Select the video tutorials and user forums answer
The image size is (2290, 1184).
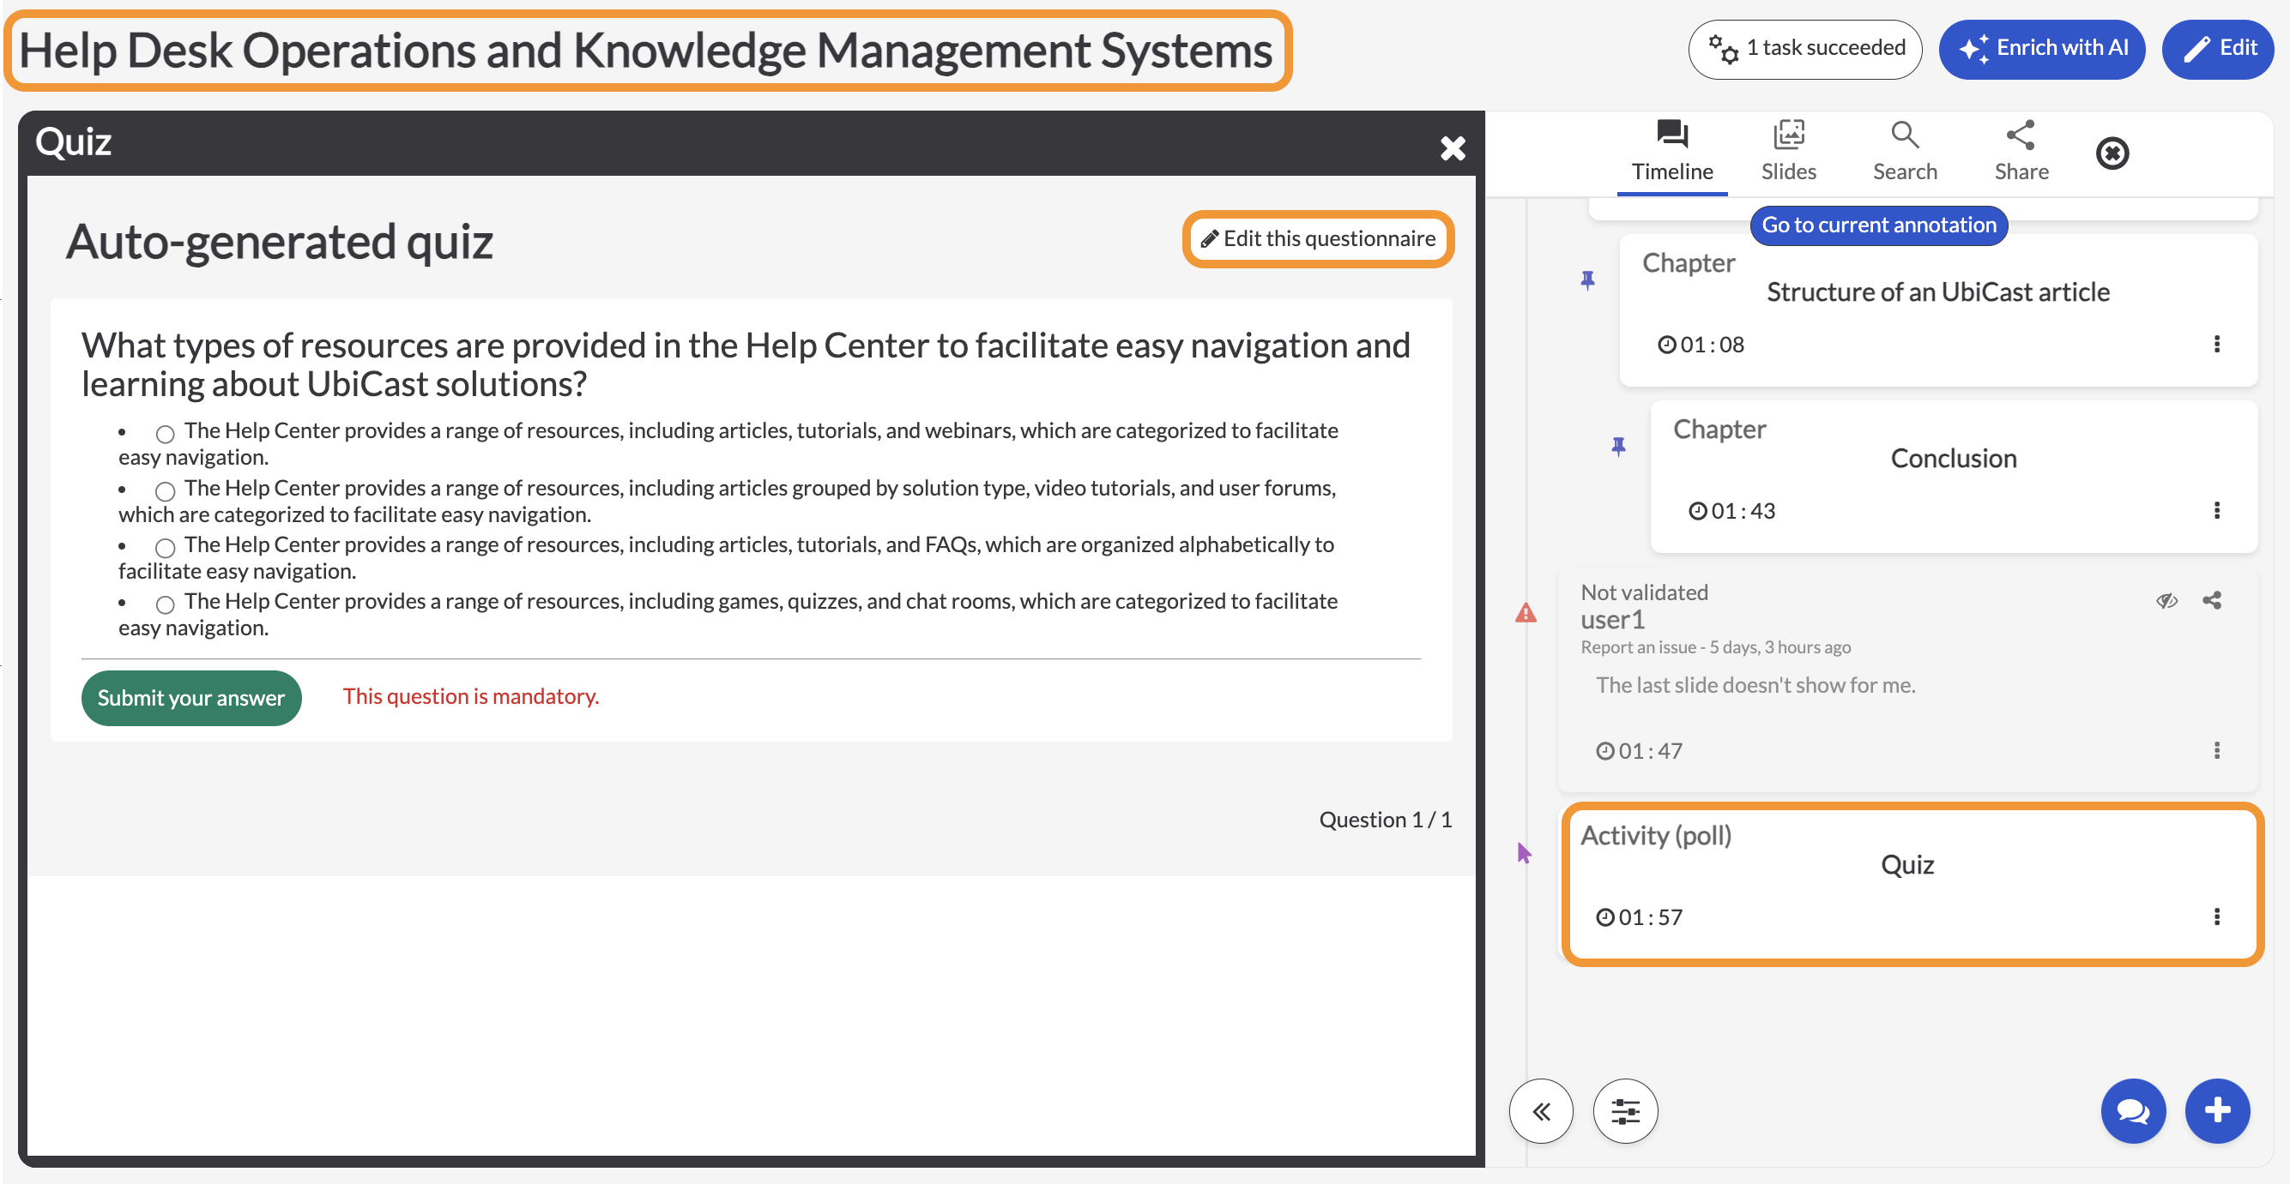(165, 490)
